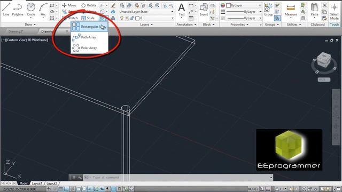Click the Text annotation tool
This screenshot has height=192, width=342.
coord(182,10)
